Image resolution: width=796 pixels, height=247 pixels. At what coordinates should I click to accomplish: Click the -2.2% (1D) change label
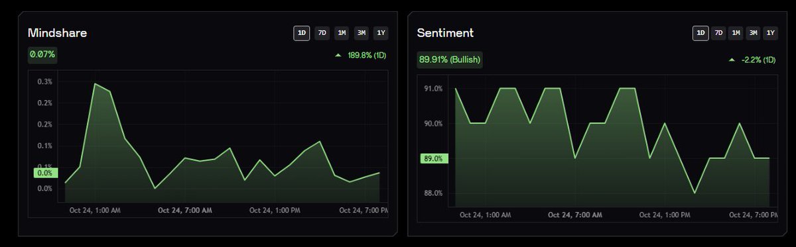[x=758, y=60]
